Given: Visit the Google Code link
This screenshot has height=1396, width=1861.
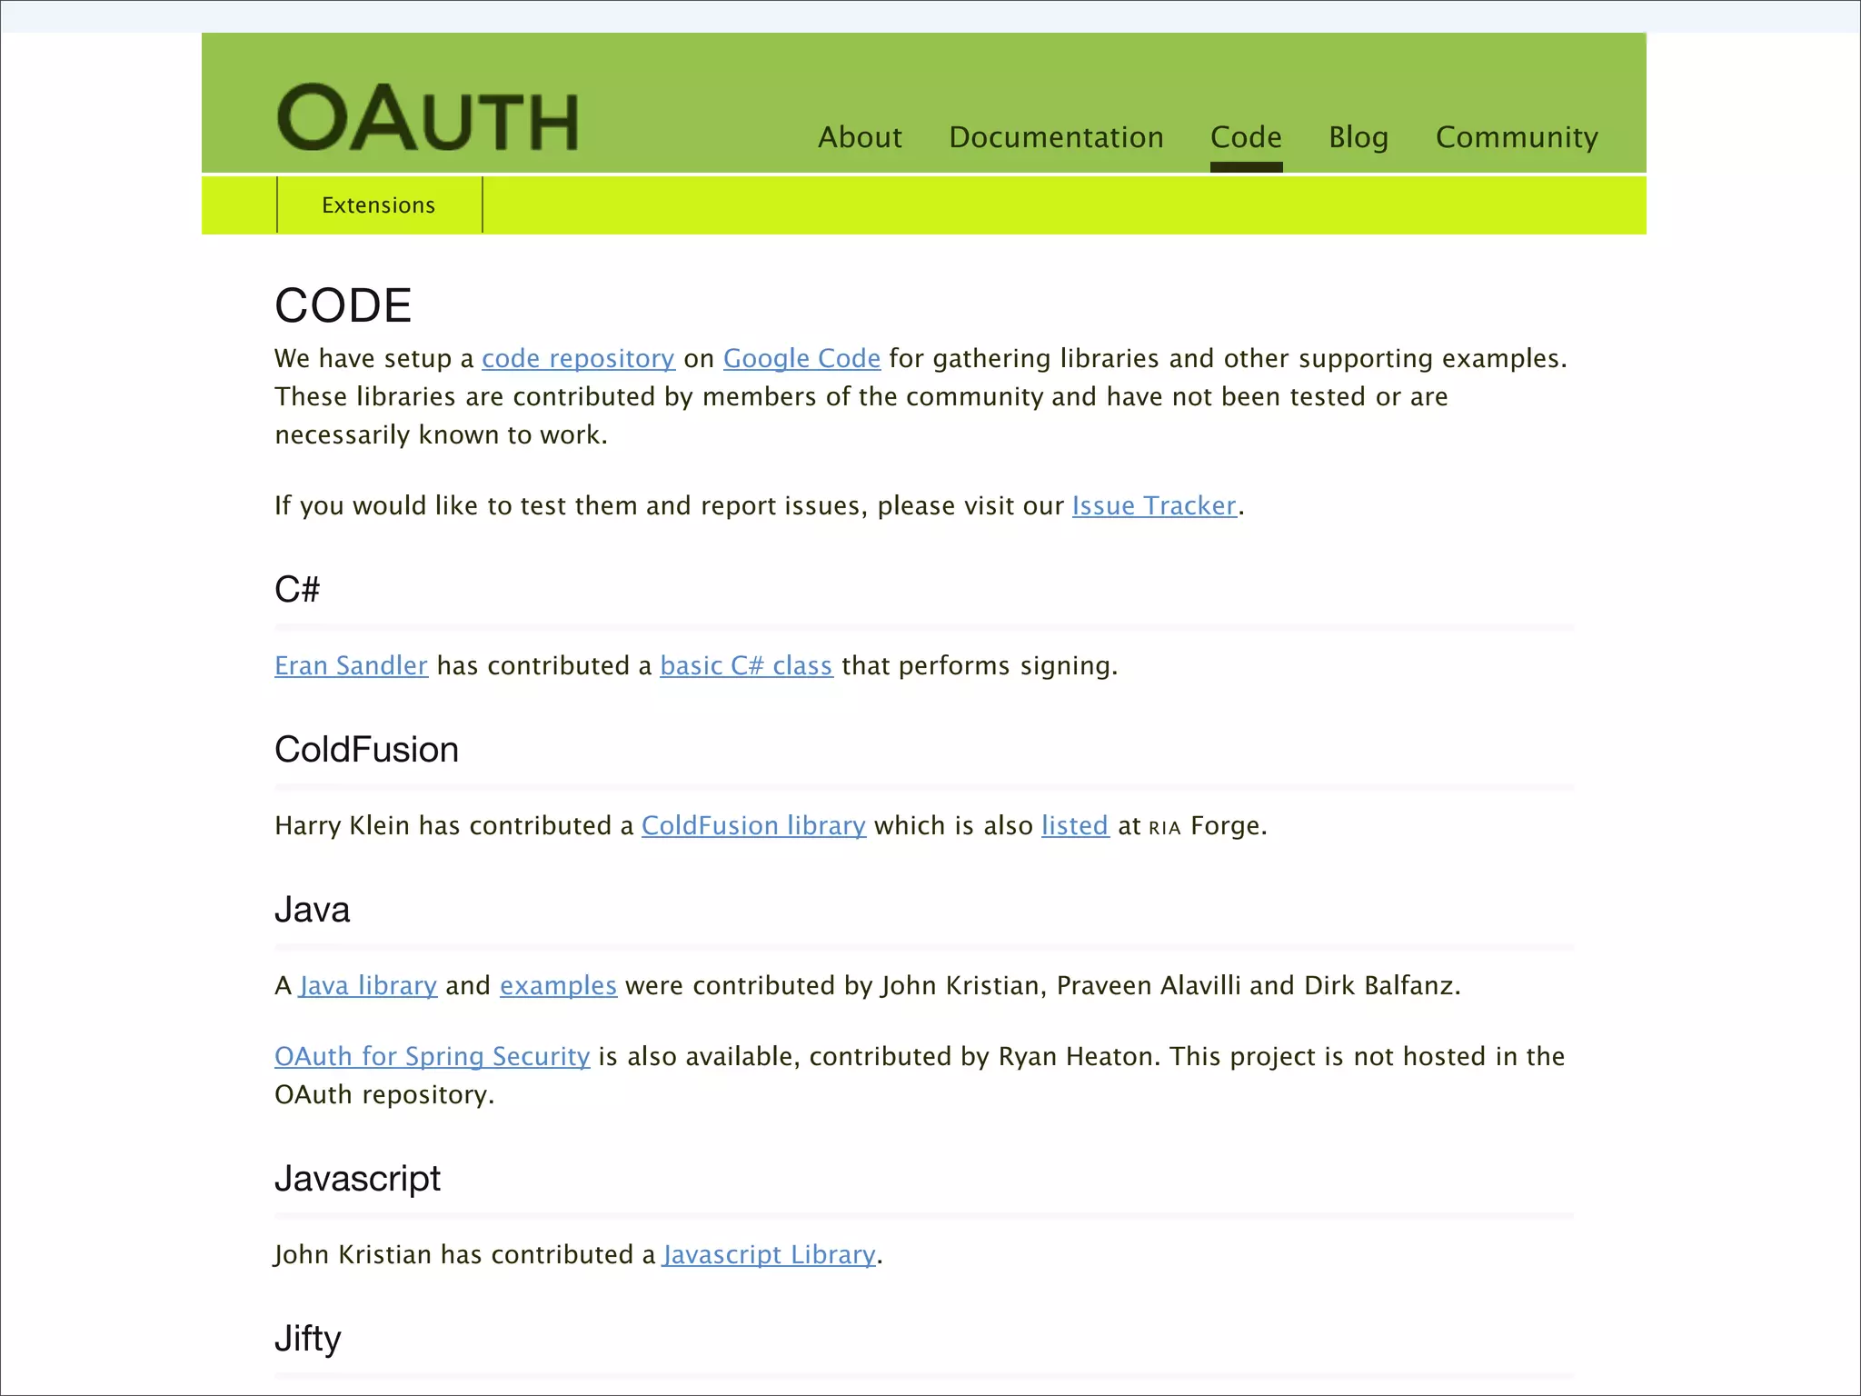Looking at the screenshot, I should (x=801, y=359).
